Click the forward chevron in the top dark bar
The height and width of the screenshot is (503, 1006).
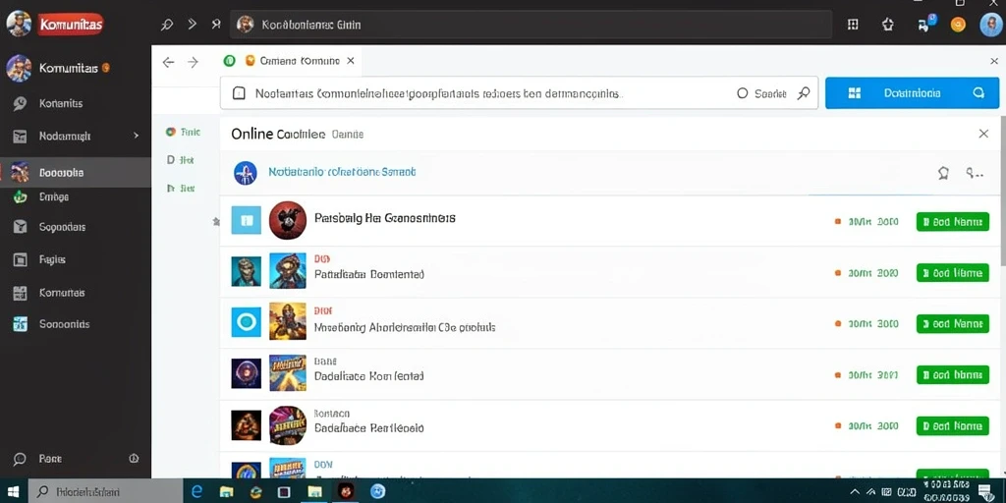tap(192, 25)
